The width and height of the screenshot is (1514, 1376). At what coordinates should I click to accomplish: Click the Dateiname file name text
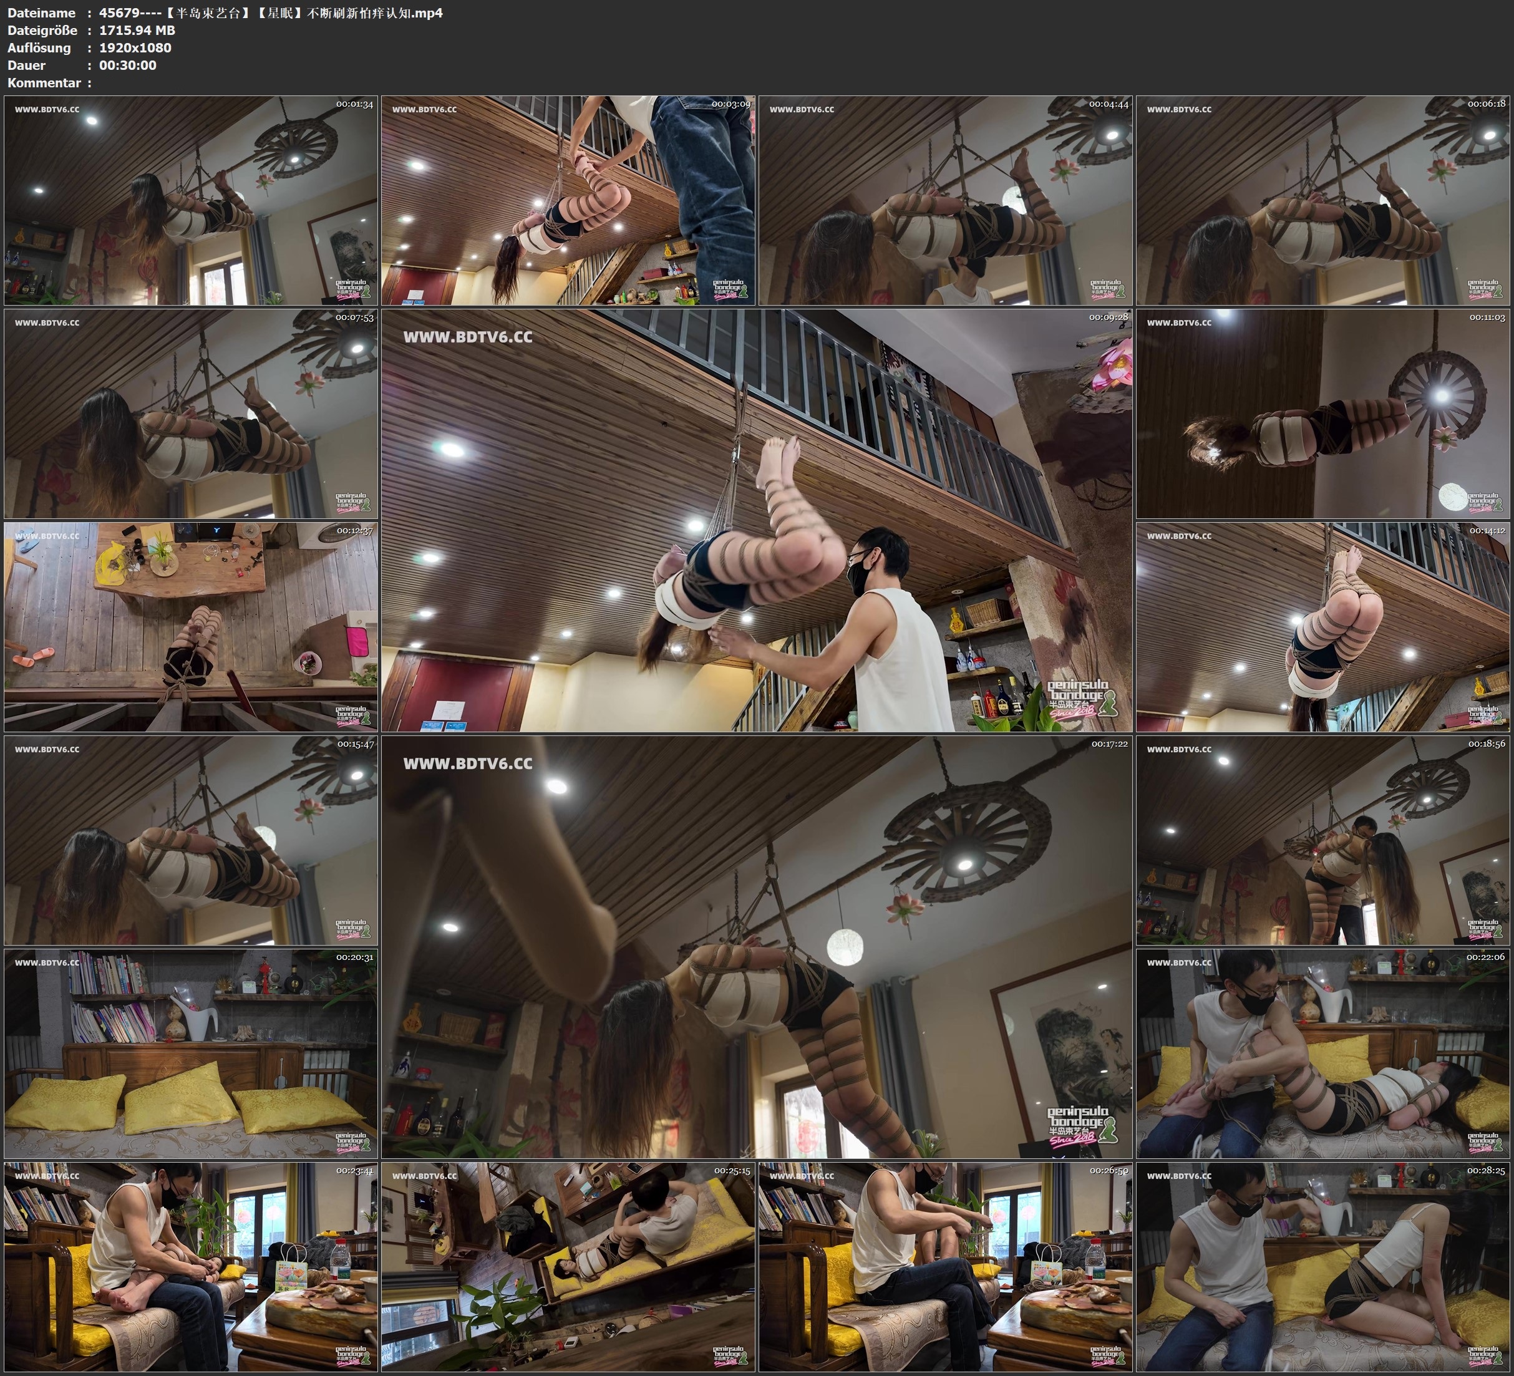[270, 12]
